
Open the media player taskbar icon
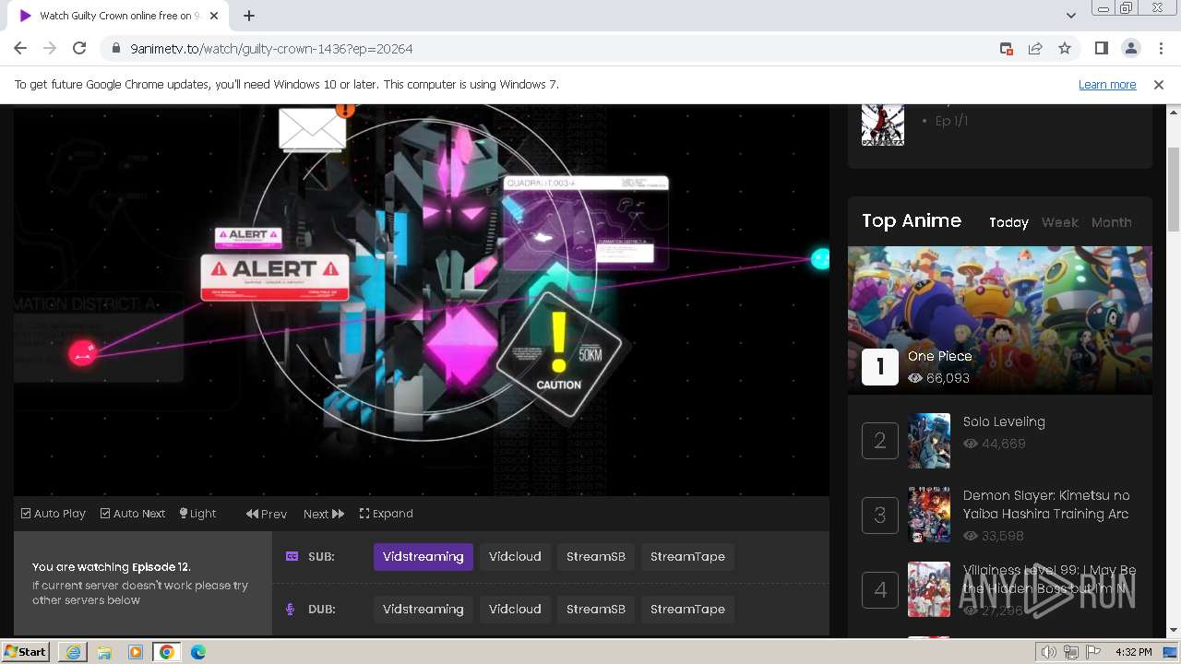coord(136,652)
